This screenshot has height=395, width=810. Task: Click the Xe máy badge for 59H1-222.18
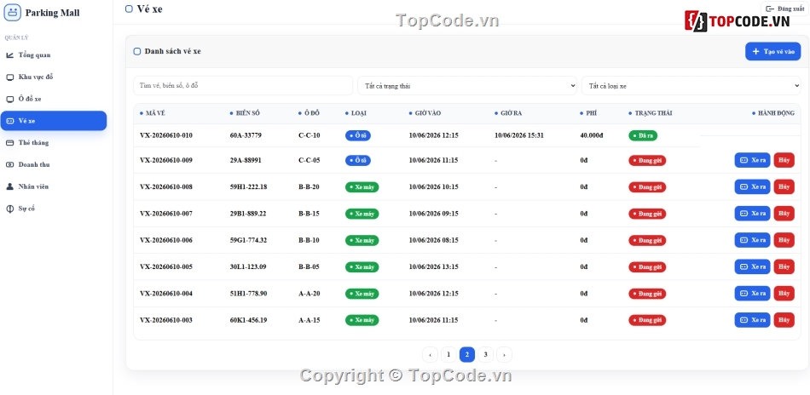362,187
